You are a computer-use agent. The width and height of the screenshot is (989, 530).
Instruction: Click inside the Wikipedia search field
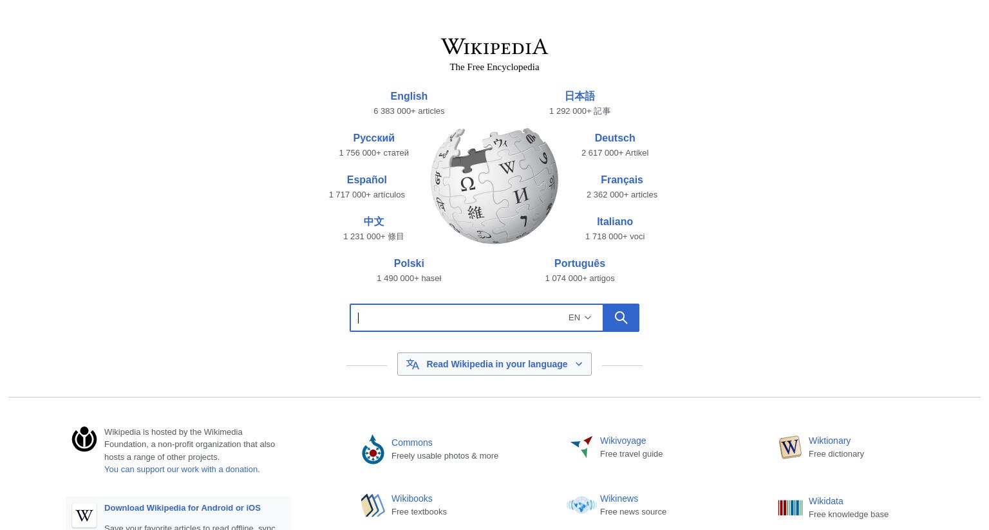tap(457, 318)
